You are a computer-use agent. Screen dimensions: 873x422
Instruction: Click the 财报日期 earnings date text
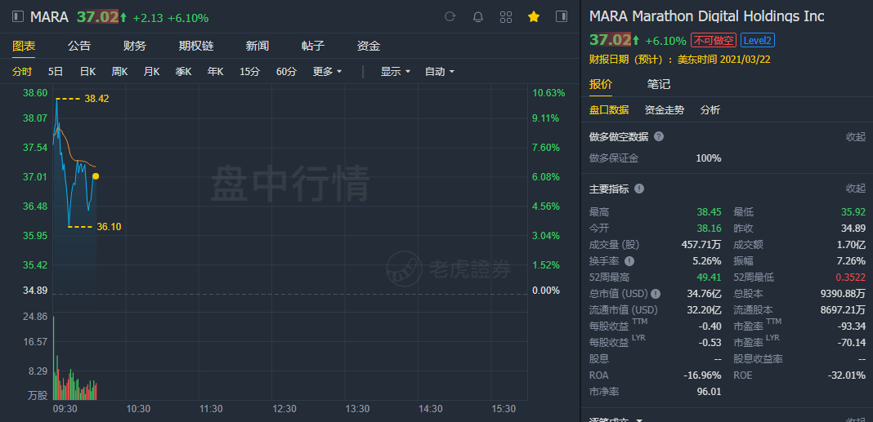point(680,60)
